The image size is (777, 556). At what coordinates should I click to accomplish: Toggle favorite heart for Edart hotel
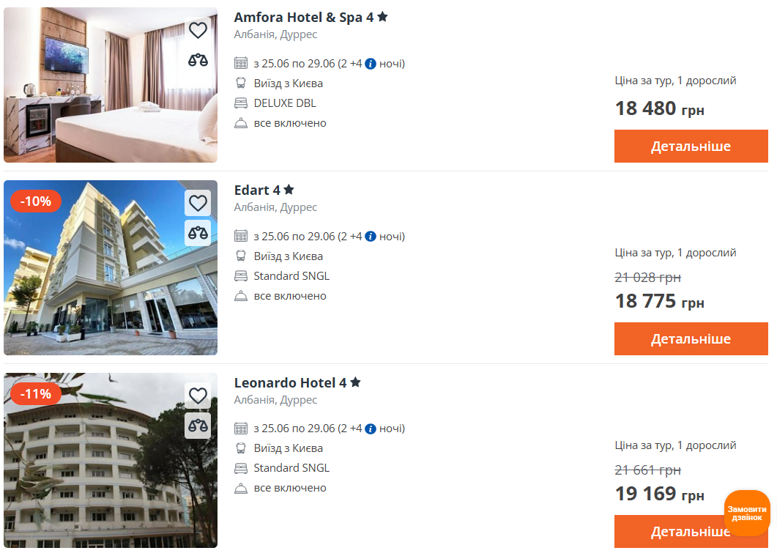coord(198,203)
